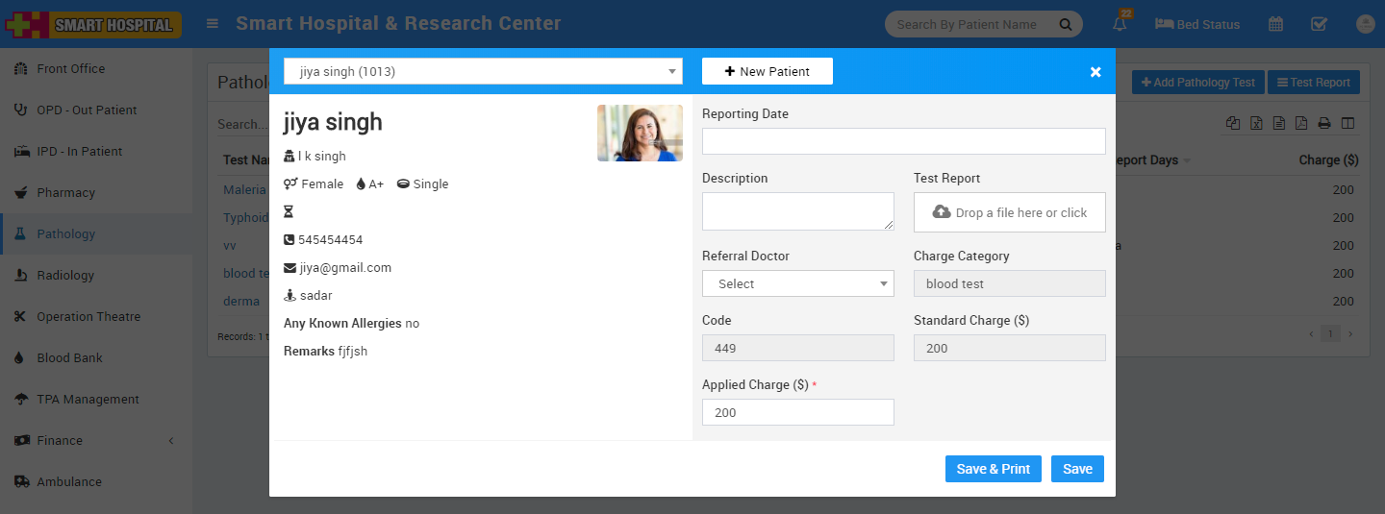
Task: Click search magnifier icon in header
Action: pos(1065,24)
